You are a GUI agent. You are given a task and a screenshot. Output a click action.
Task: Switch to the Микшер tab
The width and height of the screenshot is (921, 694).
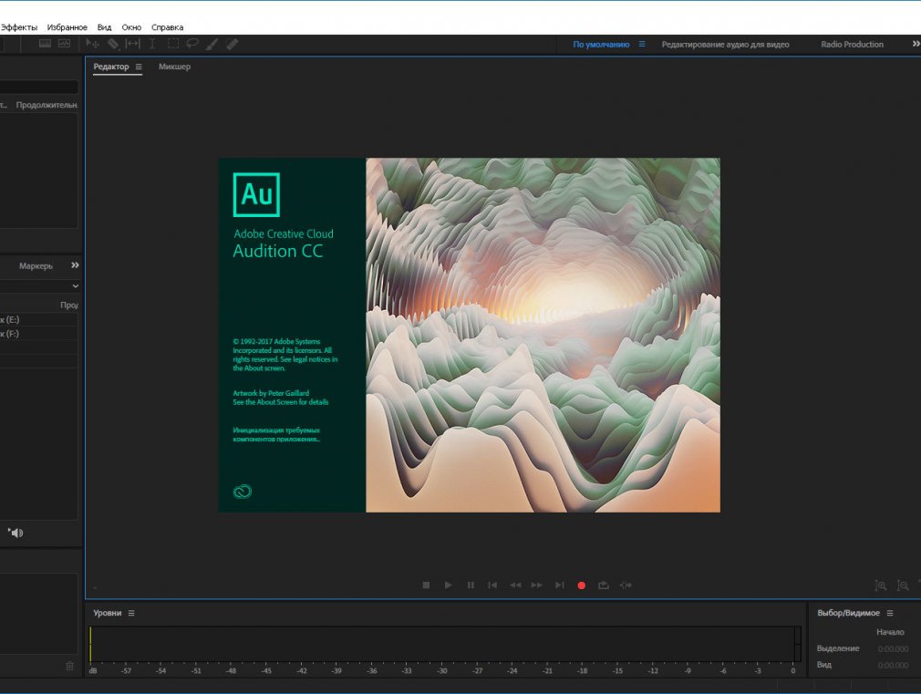(174, 67)
